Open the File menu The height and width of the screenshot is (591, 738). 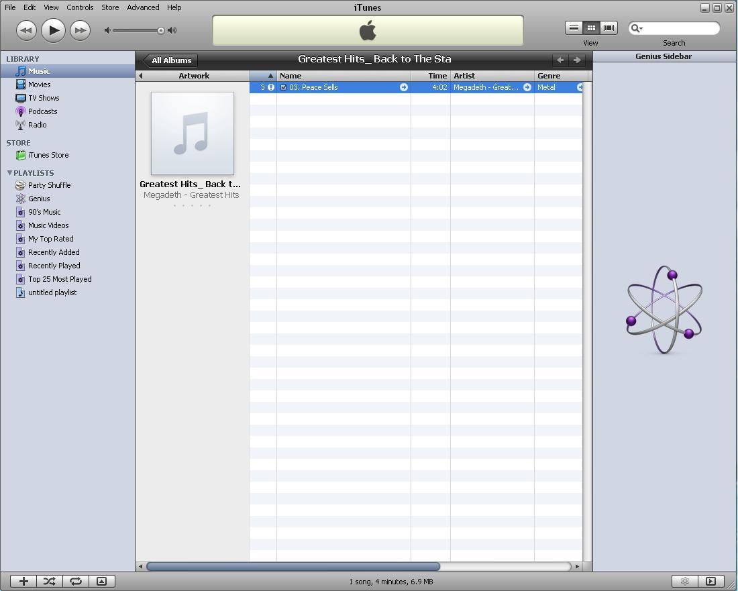coord(10,7)
